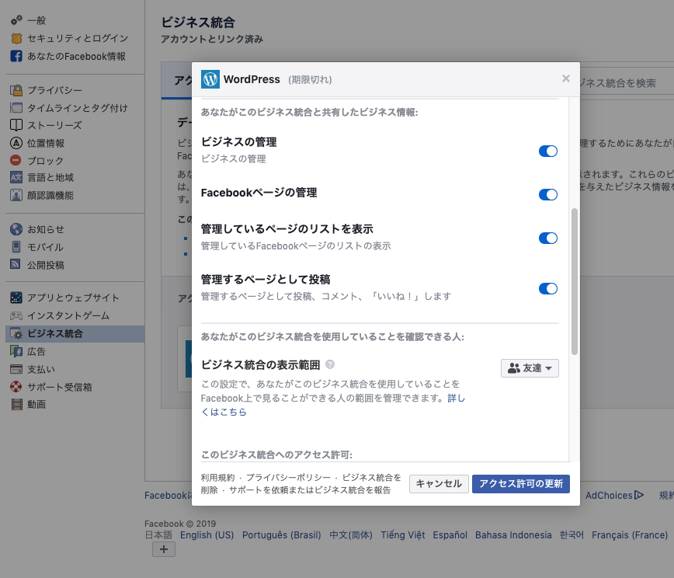This screenshot has width=674, height=578.
Task: Switch language to English (US)
Action: [207, 535]
